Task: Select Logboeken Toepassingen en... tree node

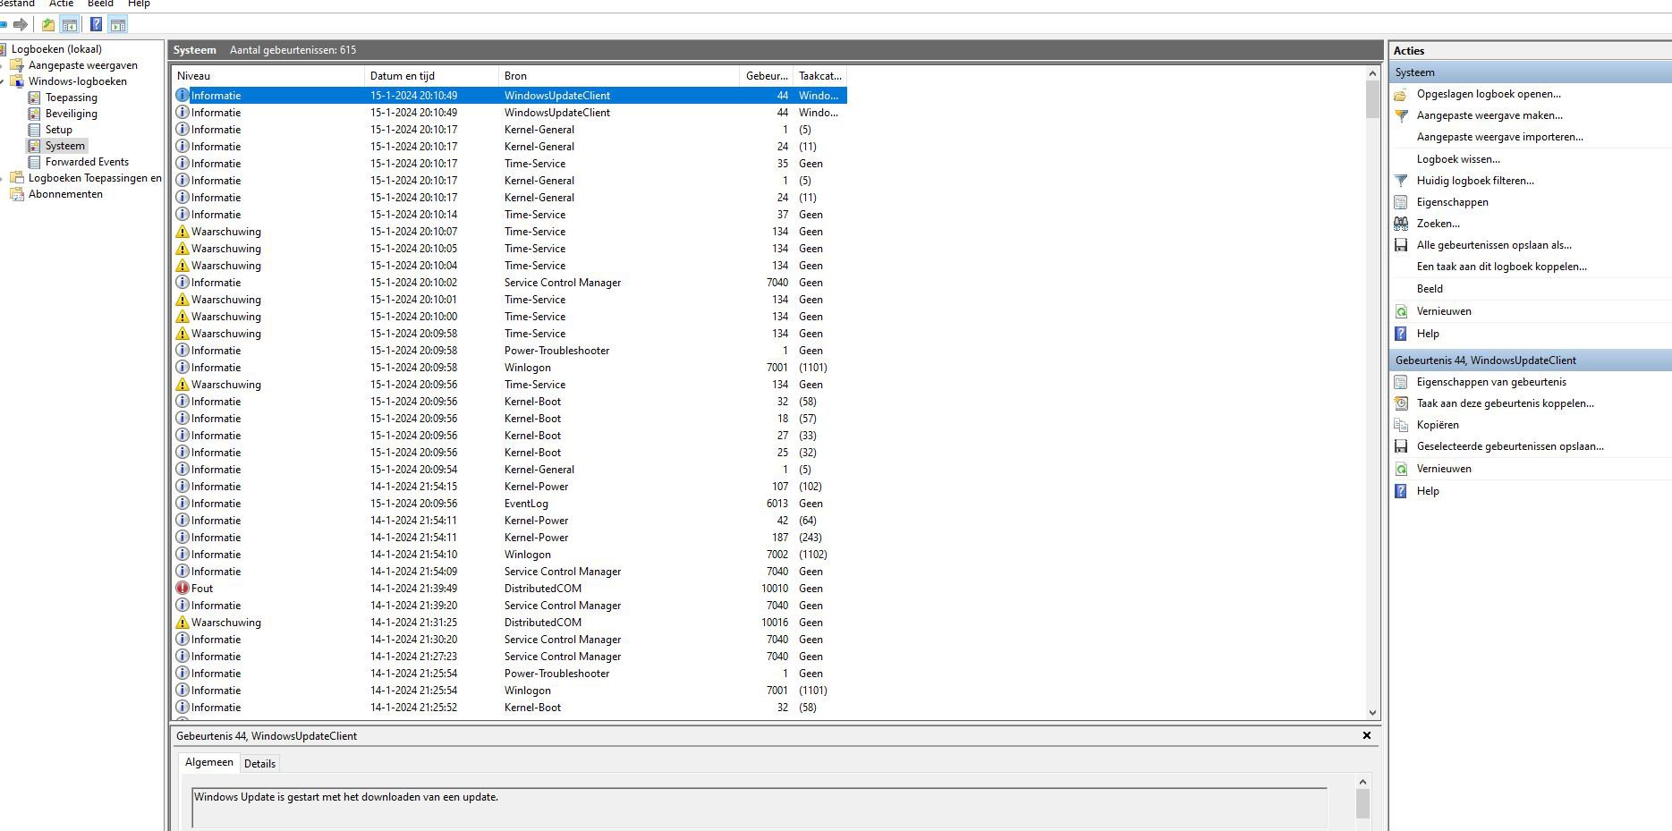Action: (x=95, y=178)
